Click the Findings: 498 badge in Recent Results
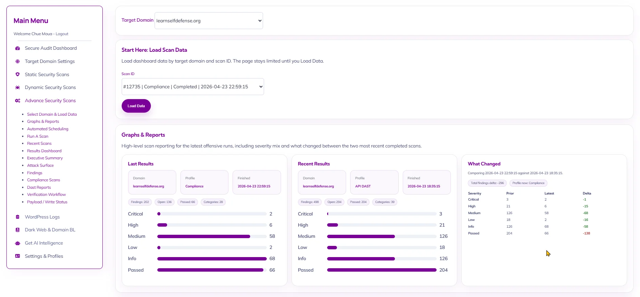 [310, 202]
